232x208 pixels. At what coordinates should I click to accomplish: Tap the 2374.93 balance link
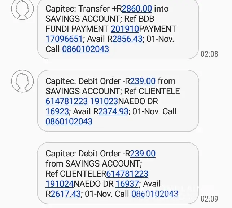coord(113,111)
